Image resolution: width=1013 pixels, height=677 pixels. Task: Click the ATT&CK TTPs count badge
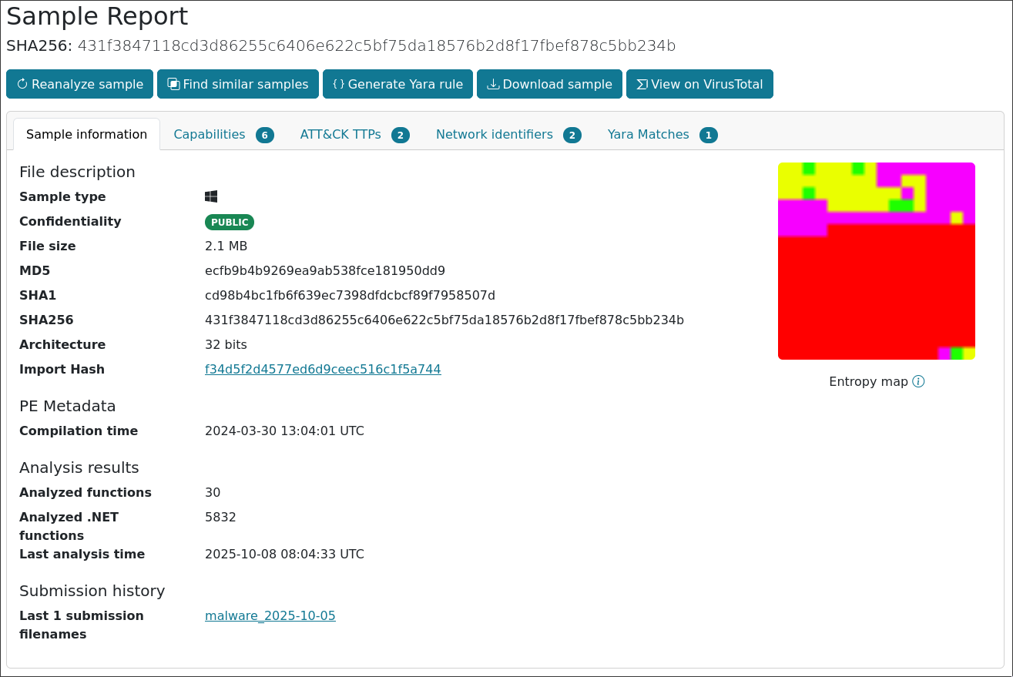pyautogui.click(x=401, y=135)
